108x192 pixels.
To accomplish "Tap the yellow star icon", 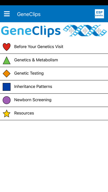I will pyautogui.click(x=7, y=113).
